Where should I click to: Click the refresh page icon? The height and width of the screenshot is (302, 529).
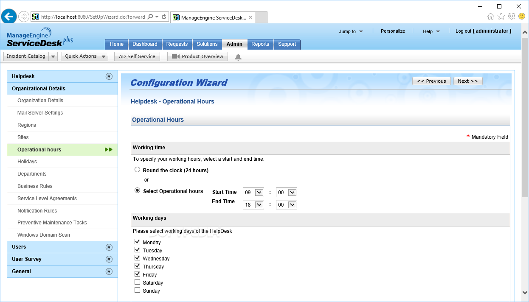click(x=164, y=17)
